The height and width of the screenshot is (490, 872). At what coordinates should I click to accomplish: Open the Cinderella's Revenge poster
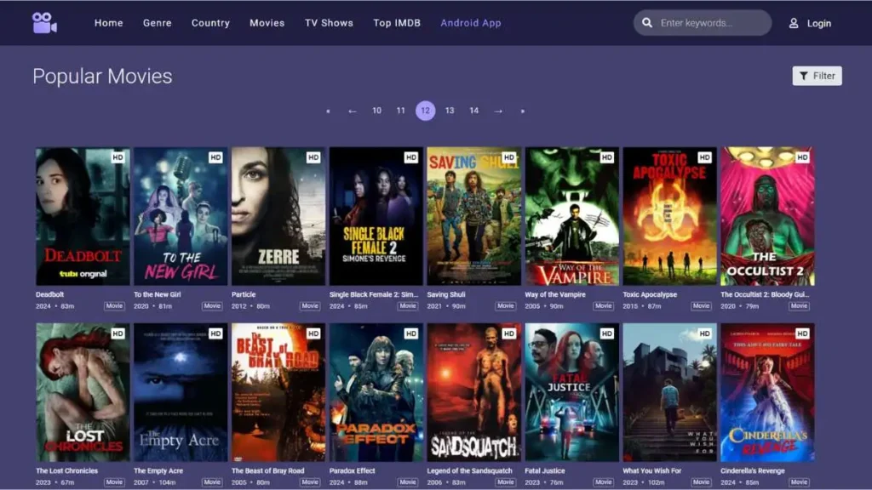[768, 392]
